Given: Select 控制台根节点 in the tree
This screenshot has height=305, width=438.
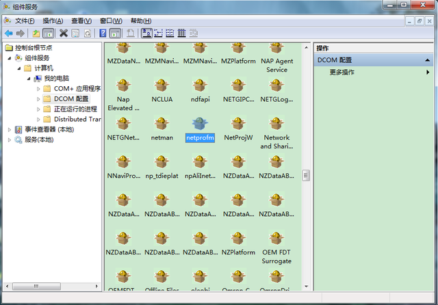Looking at the screenshot, I should (34, 48).
